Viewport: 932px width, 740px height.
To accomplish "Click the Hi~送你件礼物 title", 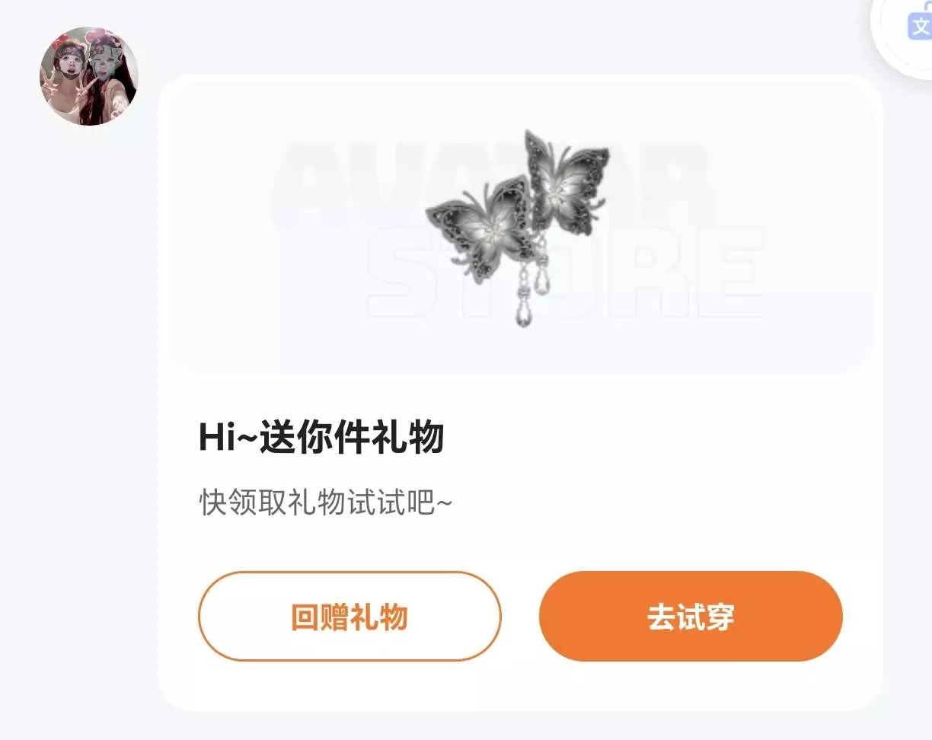I will point(321,438).
